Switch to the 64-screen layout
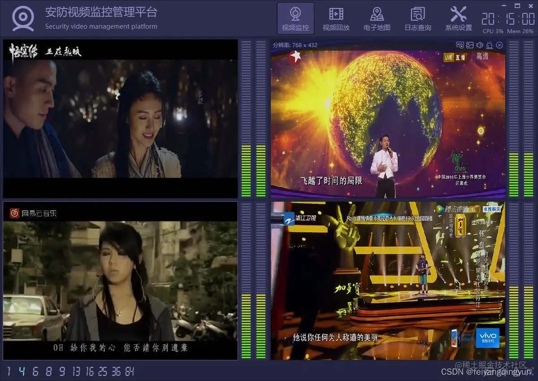538x381 pixels. coord(130,371)
